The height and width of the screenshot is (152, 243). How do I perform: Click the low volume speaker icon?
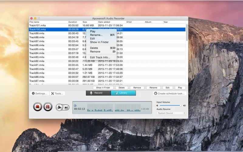(x=158, y=105)
